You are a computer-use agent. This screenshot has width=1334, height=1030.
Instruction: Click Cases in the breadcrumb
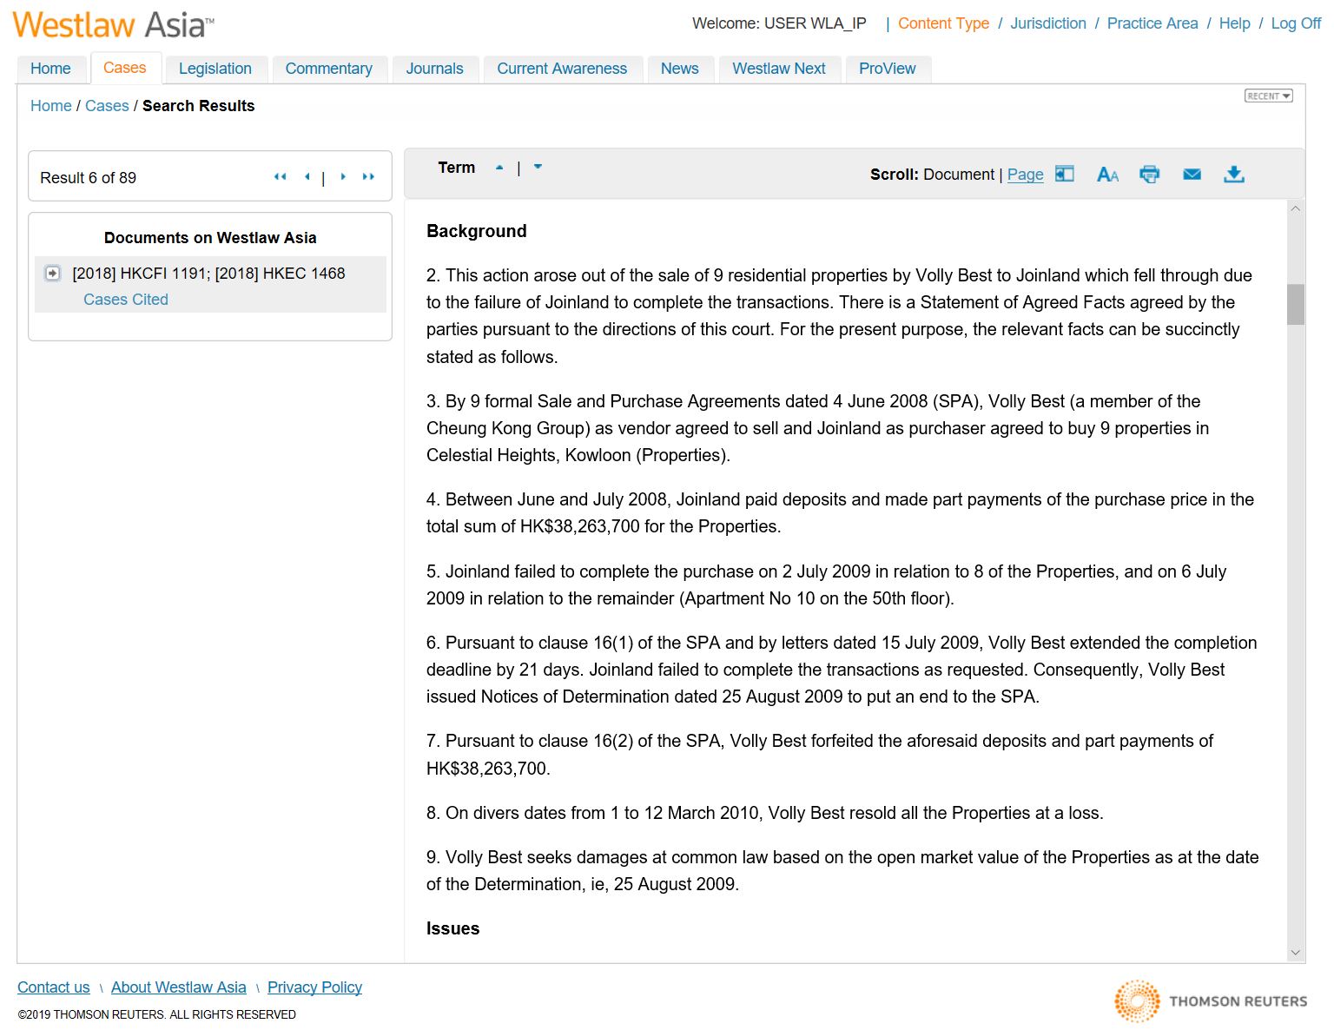click(x=107, y=106)
